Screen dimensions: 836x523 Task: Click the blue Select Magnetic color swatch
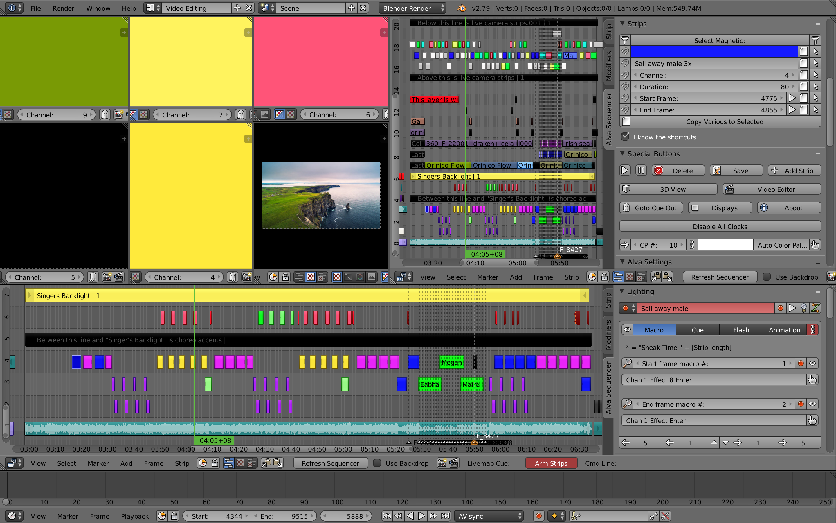click(714, 52)
